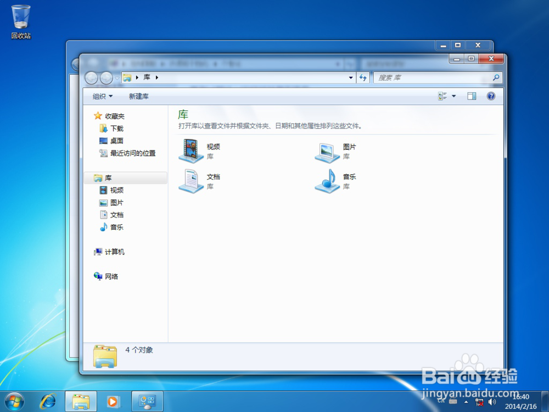Click the Back navigation arrow
The width and height of the screenshot is (549, 412).
(x=91, y=78)
